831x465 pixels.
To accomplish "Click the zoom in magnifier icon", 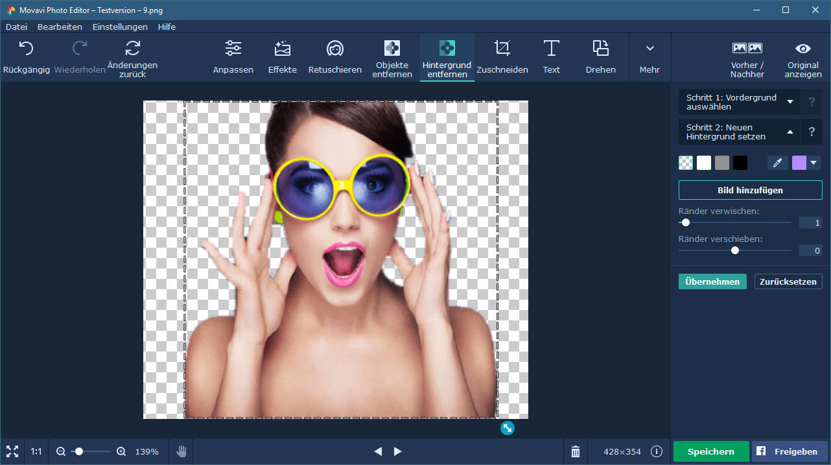I will (x=121, y=451).
